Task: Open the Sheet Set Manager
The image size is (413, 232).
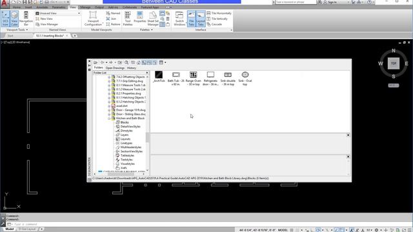Action: tap(153, 19)
